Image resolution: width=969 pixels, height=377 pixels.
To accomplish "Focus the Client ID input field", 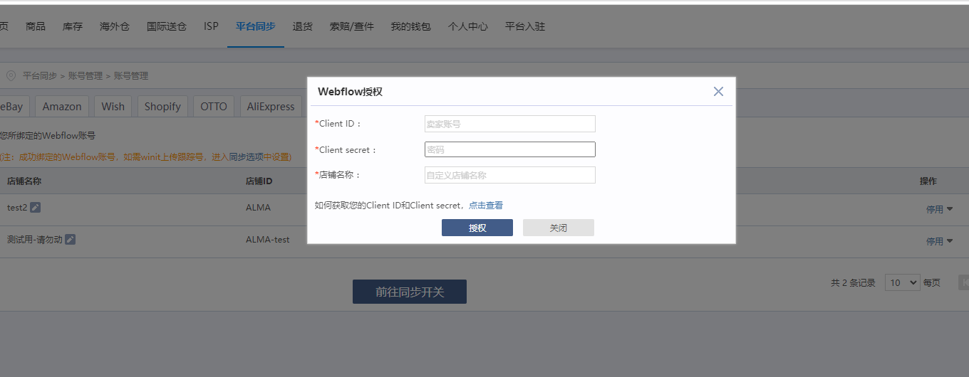I will (510, 124).
